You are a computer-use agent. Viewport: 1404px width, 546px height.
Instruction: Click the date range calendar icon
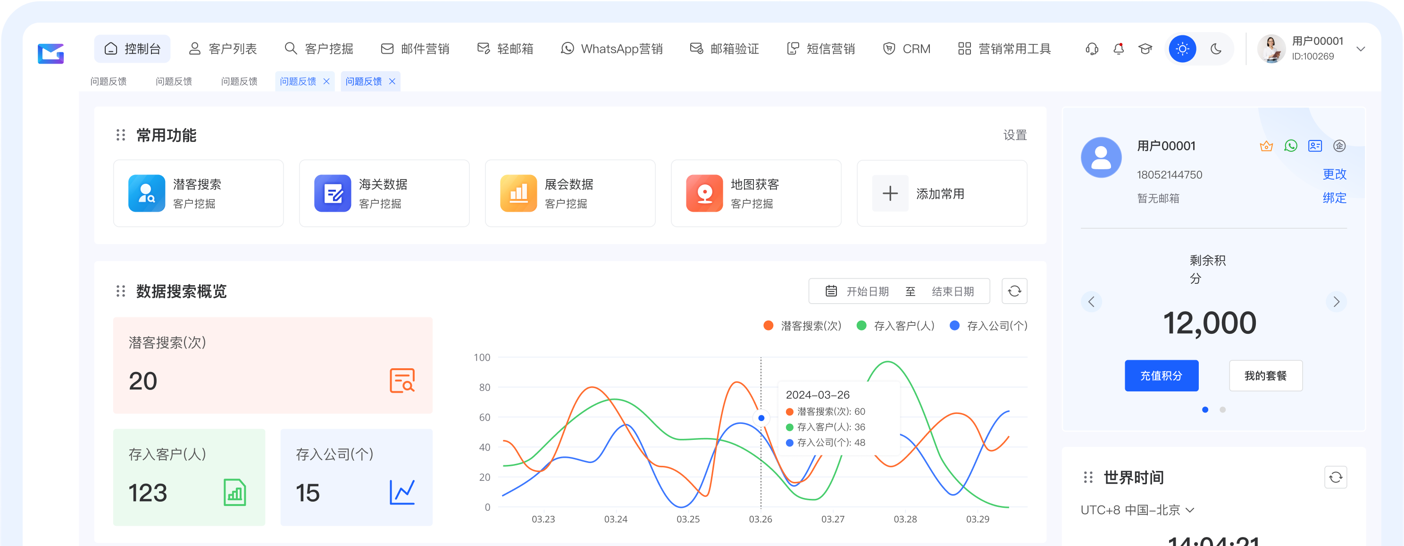(x=831, y=291)
